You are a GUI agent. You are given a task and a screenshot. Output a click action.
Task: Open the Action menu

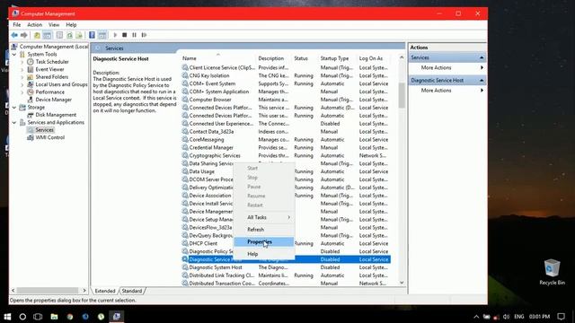pos(34,25)
